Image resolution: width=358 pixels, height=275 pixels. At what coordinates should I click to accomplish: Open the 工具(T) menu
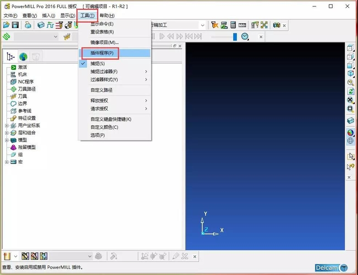tap(87, 16)
